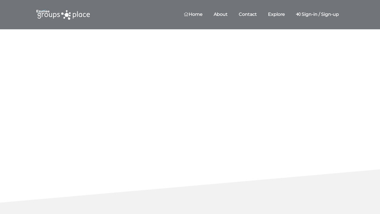
Task: Click the sign-in arrow icon
Action: pyautogui.click(x=298, y=15)
